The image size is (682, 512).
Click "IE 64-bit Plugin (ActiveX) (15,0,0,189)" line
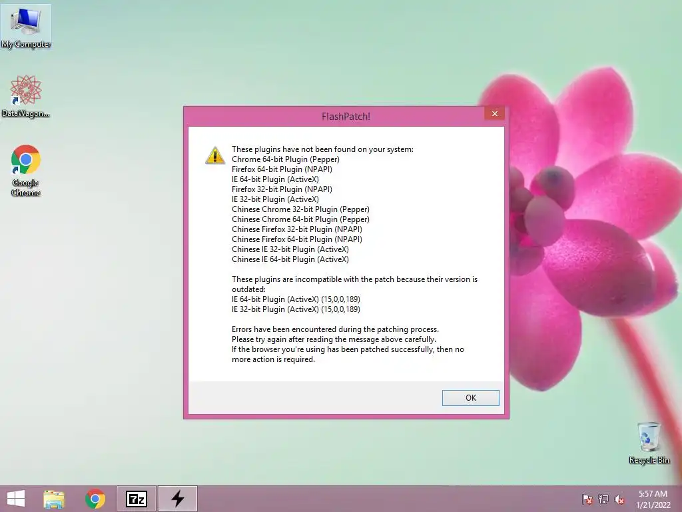coord(296,299)
